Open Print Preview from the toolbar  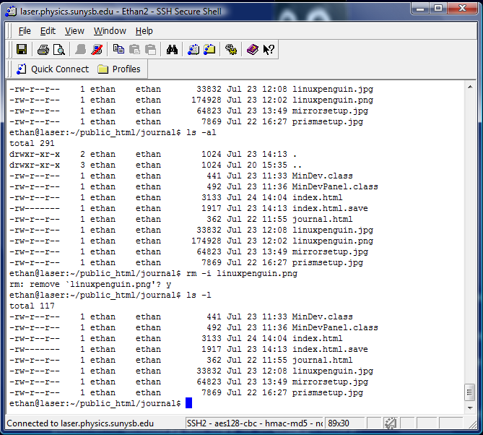pyautogui.click(x=58, y=50)
